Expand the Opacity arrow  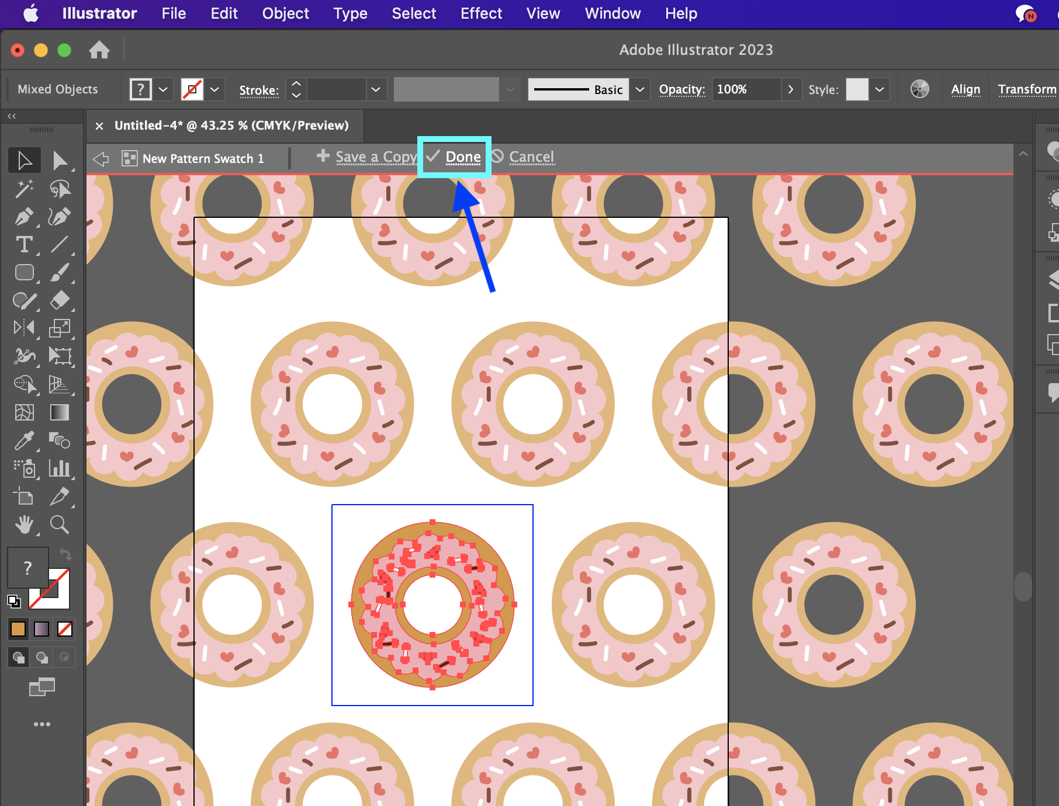[x=791, y=89]
